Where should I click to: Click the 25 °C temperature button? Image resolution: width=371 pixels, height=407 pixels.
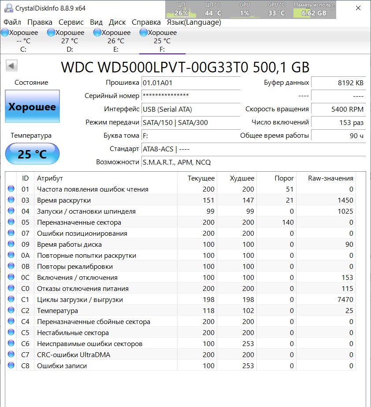[x=32, y=154]
